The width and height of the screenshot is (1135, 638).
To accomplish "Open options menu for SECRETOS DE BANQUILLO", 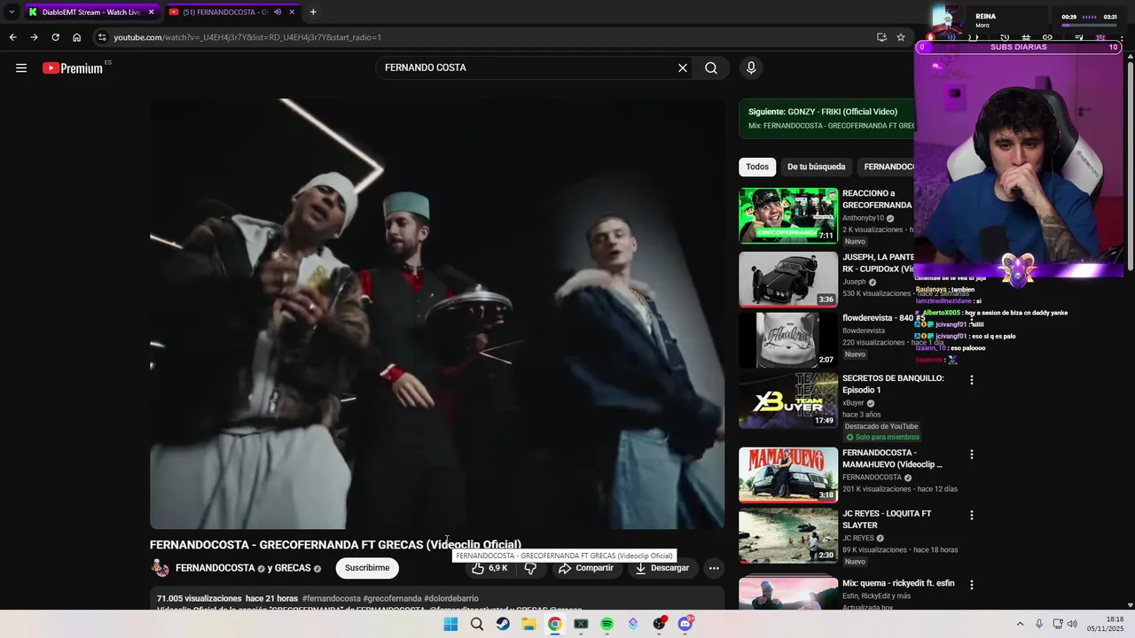I will point(972,380).
